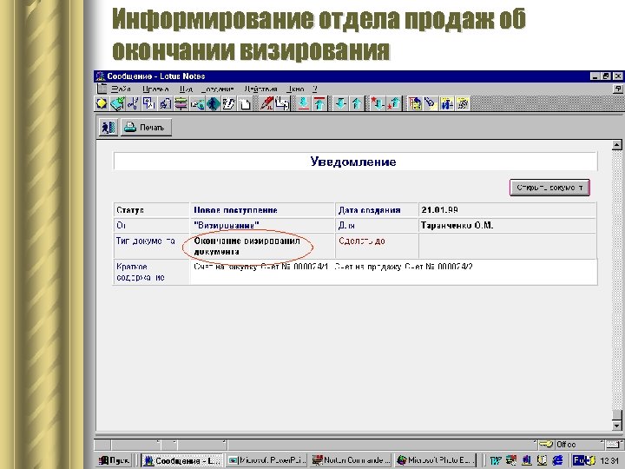Click the green book with checkmark icon
The height and width of the screenshot is (469, 625).
[117, 103]
